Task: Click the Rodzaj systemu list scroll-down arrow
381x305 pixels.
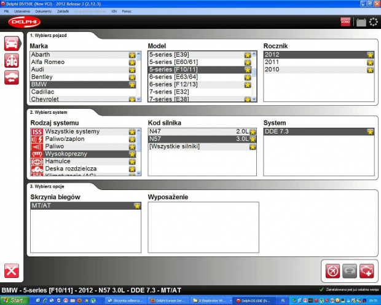Action: (138, 173)
